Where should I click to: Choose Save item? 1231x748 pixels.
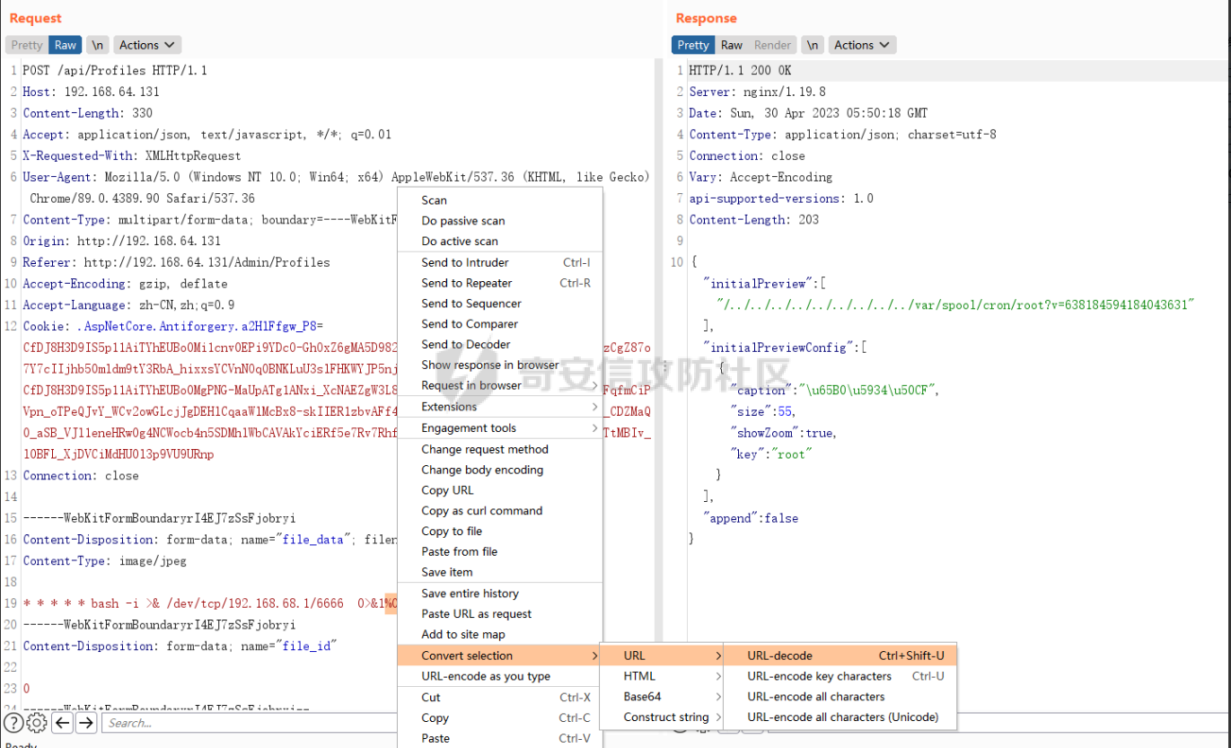(500, 573)
